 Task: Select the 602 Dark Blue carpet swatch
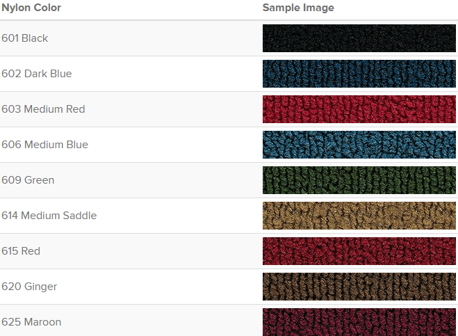point(359,74)
